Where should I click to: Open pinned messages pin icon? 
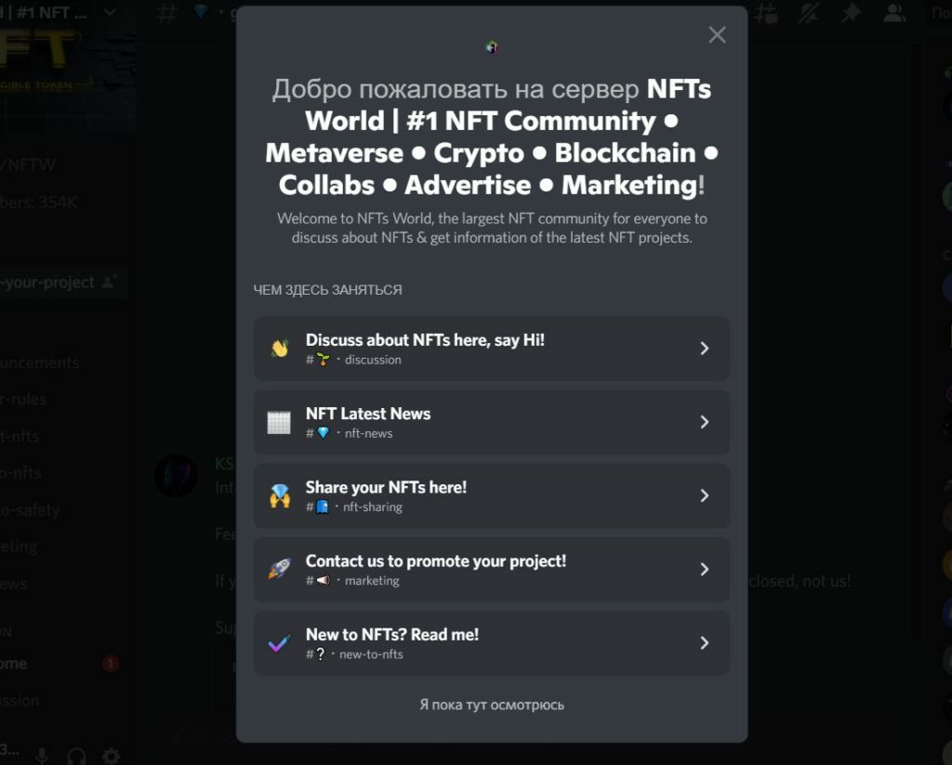[852, 13]
